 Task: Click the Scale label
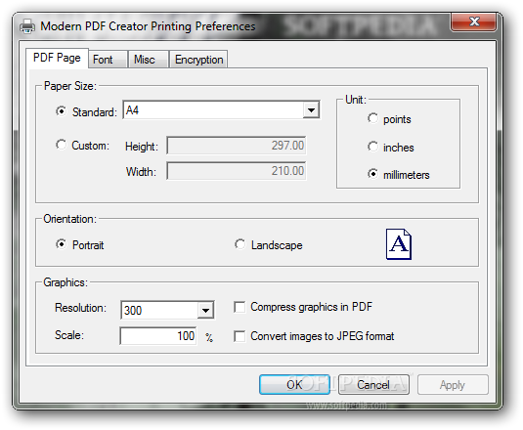(69, 335)
